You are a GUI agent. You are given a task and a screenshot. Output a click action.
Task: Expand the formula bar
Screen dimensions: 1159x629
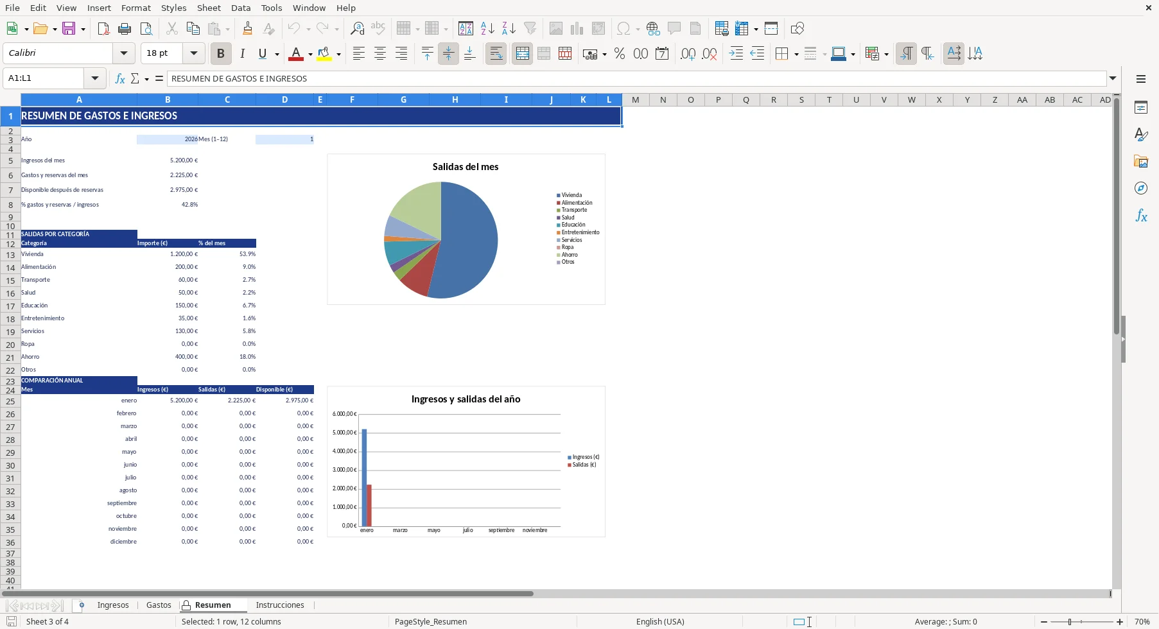click(1113, 78)
